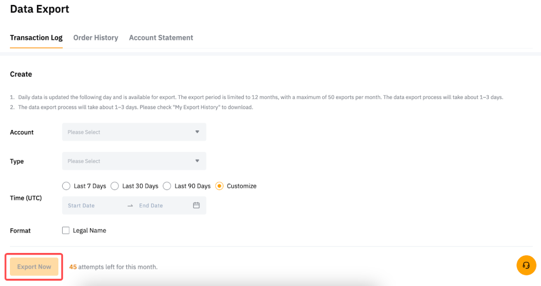Enable the Legal Name checkbox
The width and height of the screenshot is (541, 286).
pos(66,231)
